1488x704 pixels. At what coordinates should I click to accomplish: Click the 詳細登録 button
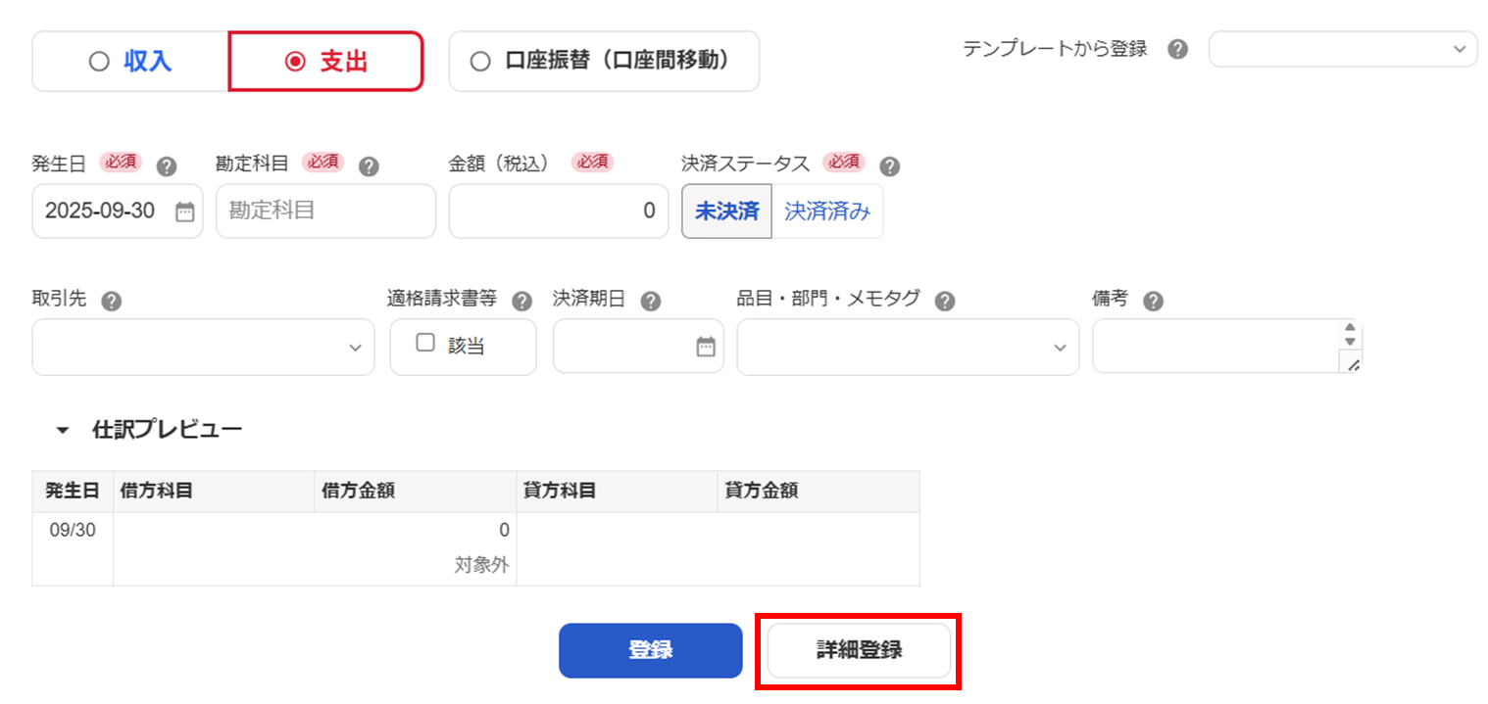[859, 651]
